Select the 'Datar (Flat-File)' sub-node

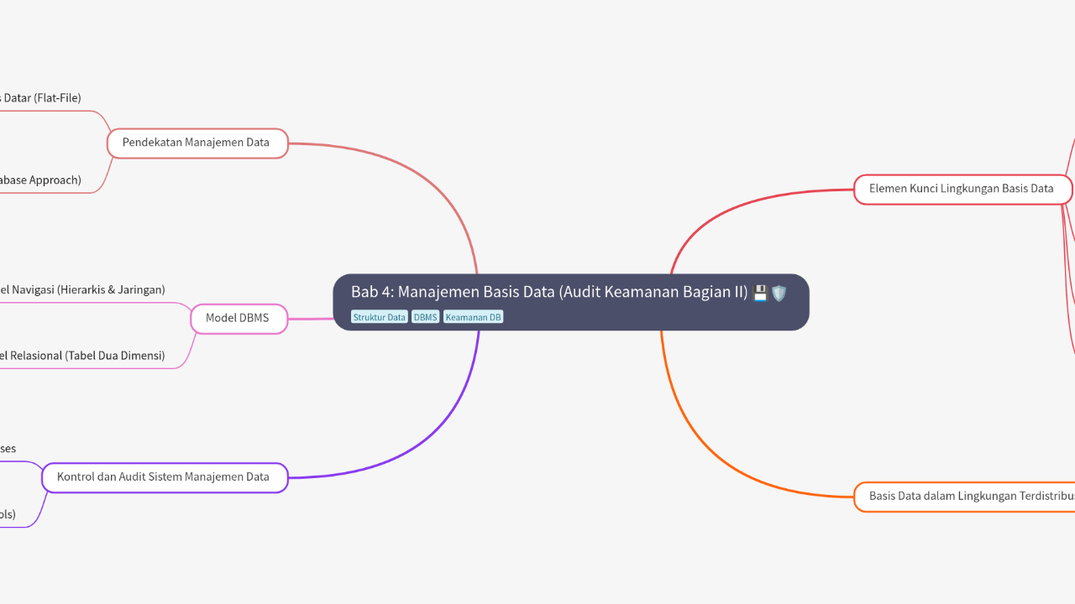tap(40, 98)
